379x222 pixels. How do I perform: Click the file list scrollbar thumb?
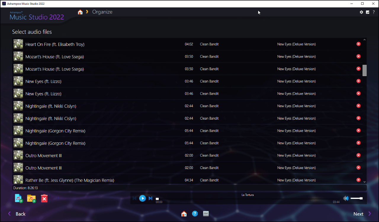364,70
